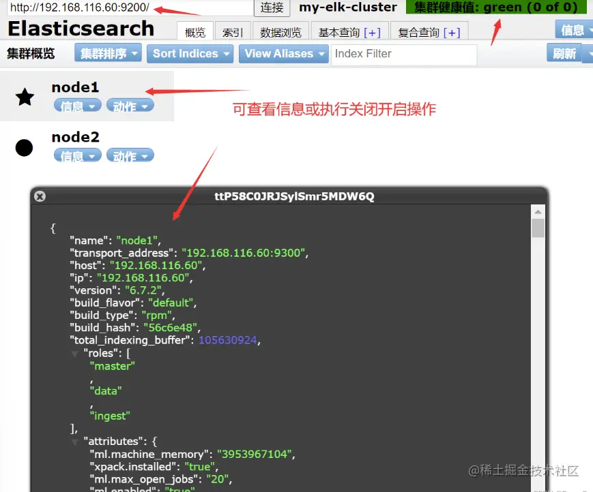Open node2's 动作 actions dropdown
593x492 pixels.
130,155
